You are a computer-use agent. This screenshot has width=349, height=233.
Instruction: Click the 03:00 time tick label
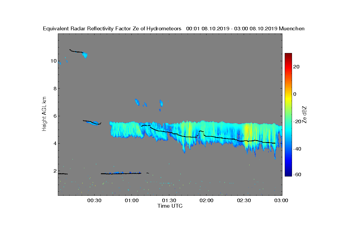coord(281,201)
